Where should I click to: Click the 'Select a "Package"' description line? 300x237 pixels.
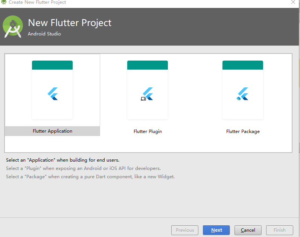point(90,176)
